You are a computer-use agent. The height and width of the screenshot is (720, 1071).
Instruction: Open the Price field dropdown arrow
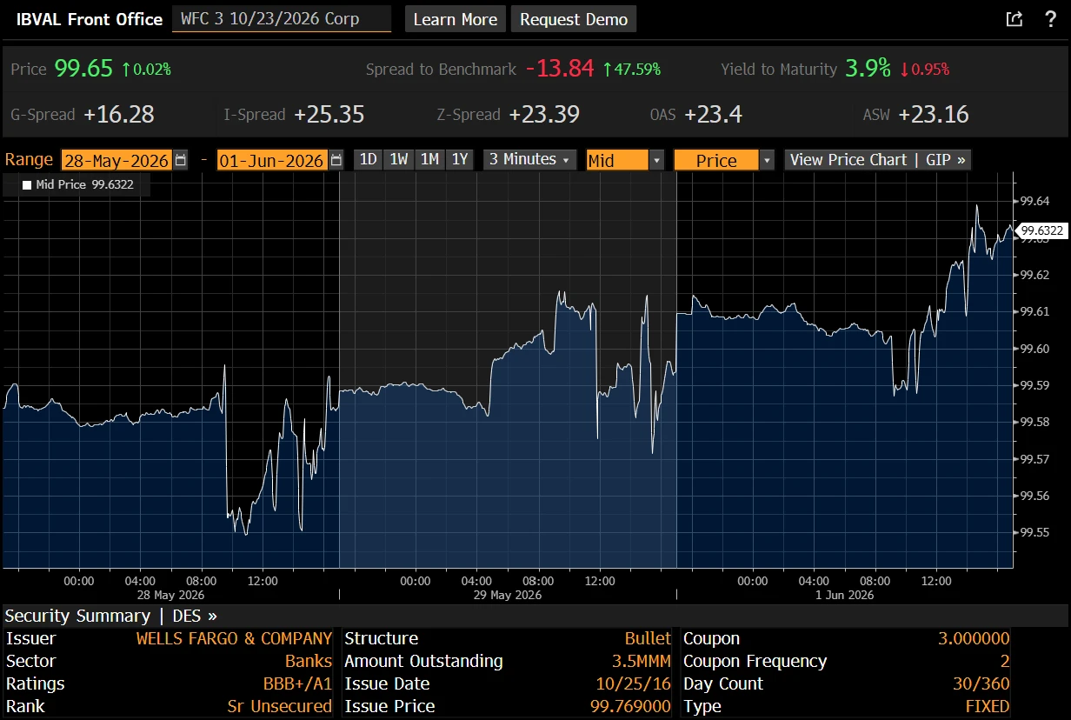click(767, 161)
